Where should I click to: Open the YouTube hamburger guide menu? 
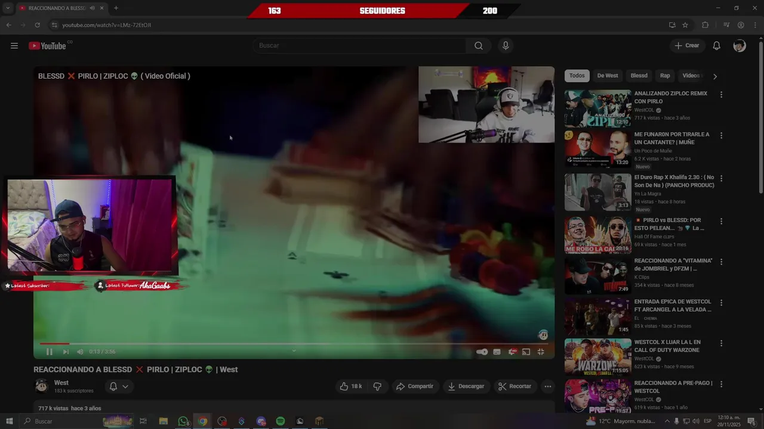[x=14, y=46]
